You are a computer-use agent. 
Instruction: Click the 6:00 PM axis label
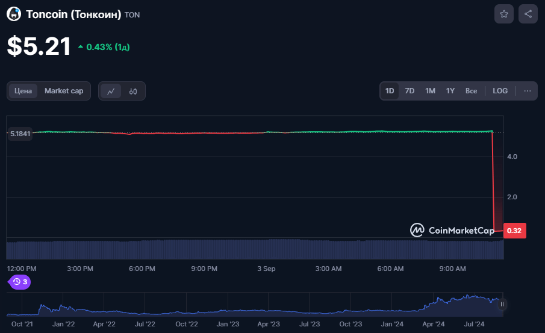click(142, 269)
